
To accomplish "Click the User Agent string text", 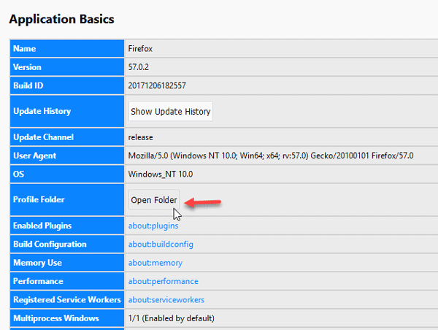I will coord(271,156).
